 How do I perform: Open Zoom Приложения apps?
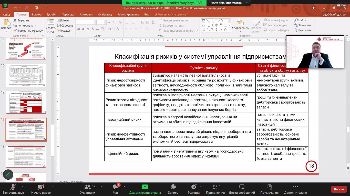[215, 189]
